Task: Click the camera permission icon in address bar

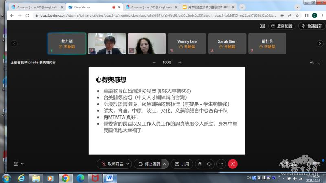Action: pyautogui.click(x=282, y=15)
